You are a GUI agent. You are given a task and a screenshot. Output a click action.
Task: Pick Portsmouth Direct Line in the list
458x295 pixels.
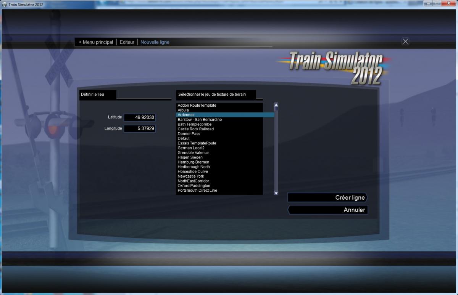click(x=219, y=191)
